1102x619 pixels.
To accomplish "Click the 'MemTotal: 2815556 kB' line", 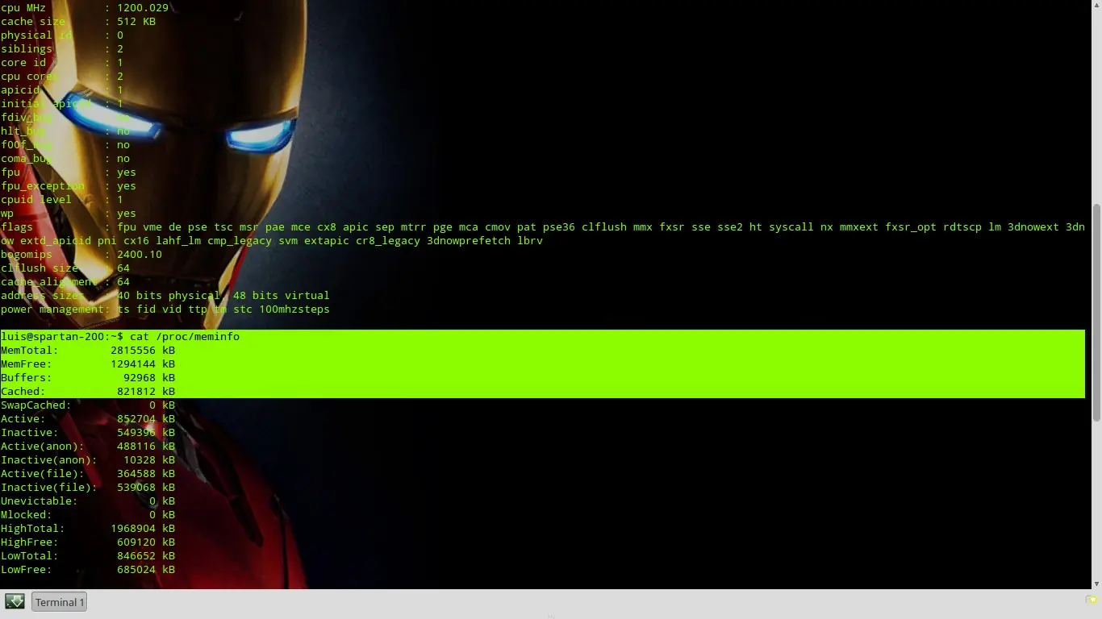I will 88,351.
